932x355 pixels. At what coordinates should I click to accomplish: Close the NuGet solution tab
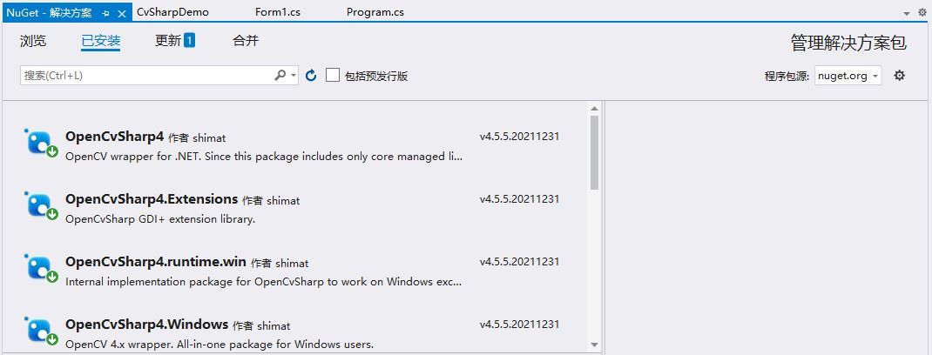point(122,13)
